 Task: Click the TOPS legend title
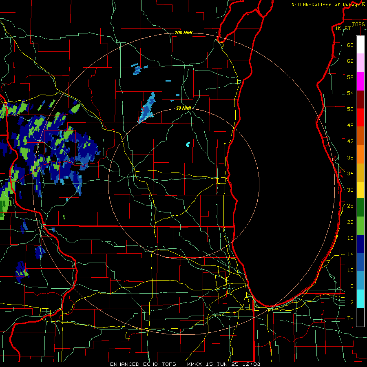(x=358, y=24)
